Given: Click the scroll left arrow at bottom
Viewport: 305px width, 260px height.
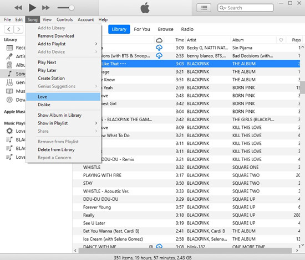Looking at the screenshot, I should [x=75, y=251].
